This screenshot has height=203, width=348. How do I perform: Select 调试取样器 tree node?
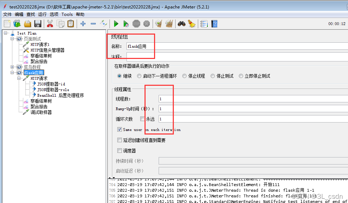pyautogui.click(x=41, y=112)
